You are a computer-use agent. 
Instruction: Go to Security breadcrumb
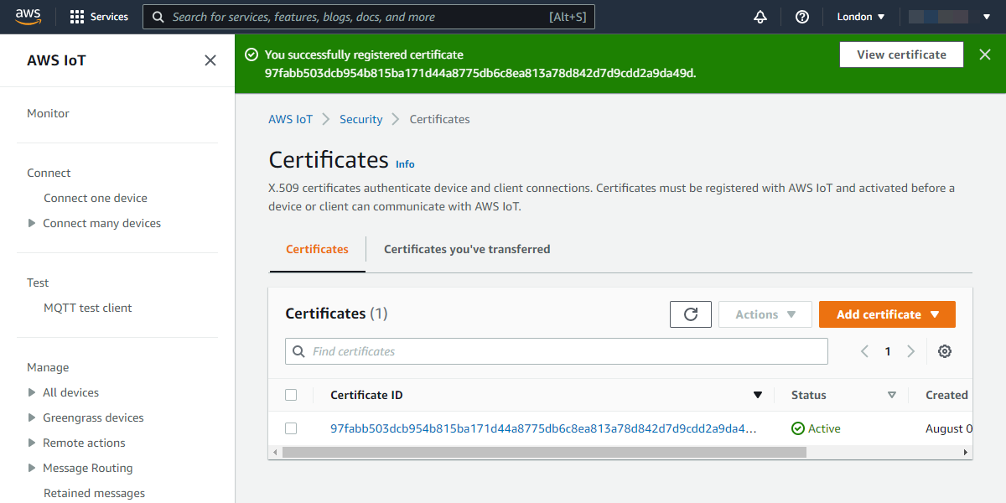[x=361, y=119]
